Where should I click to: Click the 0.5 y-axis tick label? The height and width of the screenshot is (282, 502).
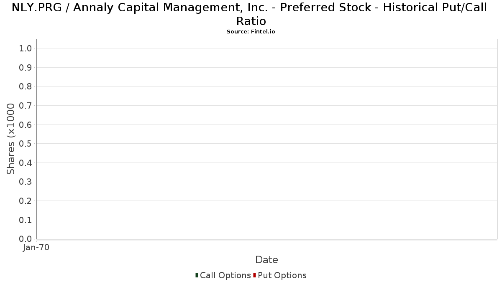coord(26,144)
